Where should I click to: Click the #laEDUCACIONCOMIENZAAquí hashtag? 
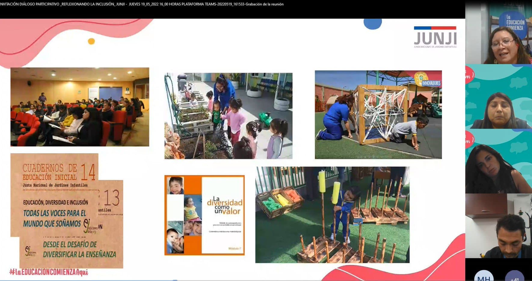point(49,272)
